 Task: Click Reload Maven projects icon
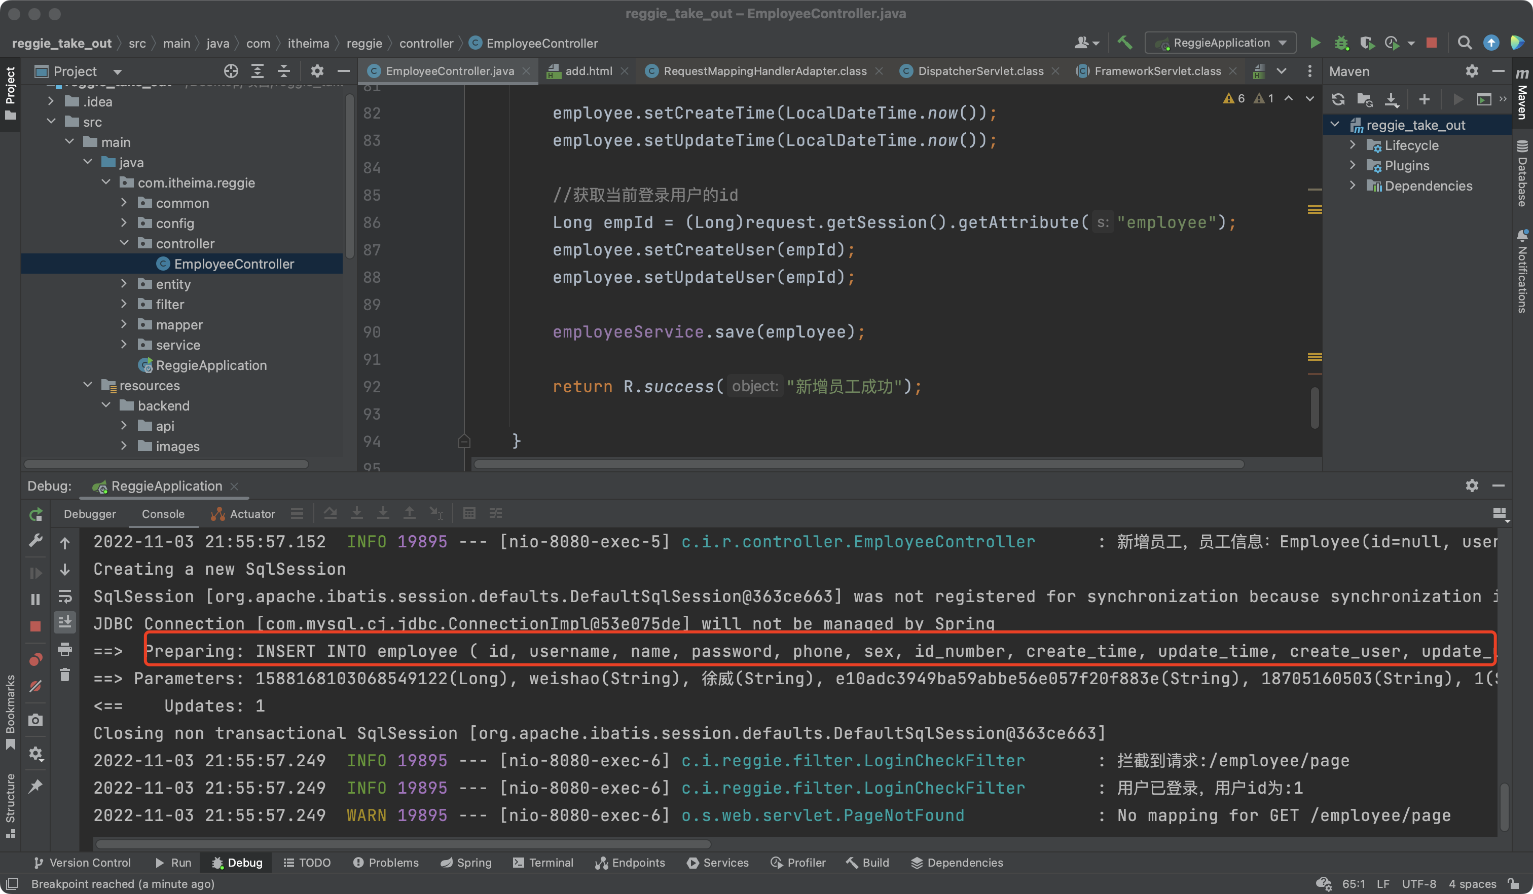point(1338,99)
